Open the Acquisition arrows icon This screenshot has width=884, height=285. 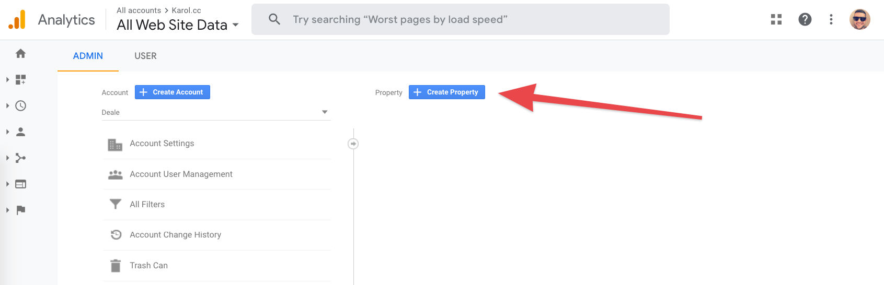(x=20, y=158)
